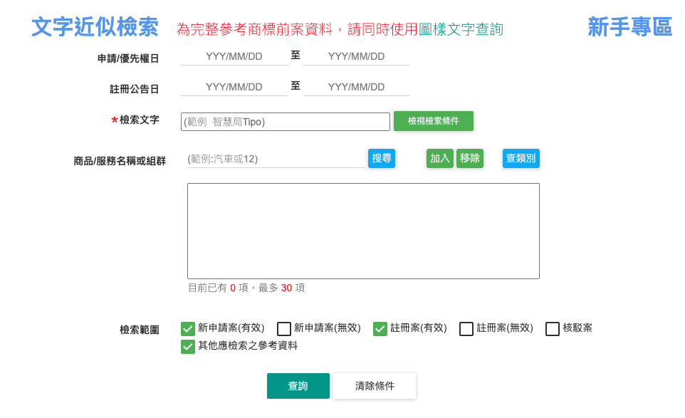Click the 加入 add button
The image size is (685, 418).
tap(439, 158)
